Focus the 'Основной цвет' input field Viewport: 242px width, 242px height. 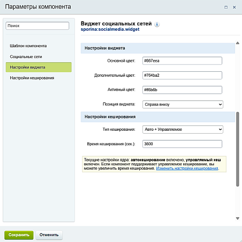coord(182,61)
